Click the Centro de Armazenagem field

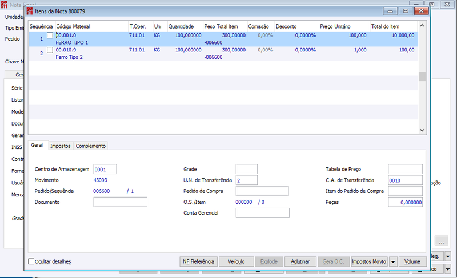(x=105, y=169)
